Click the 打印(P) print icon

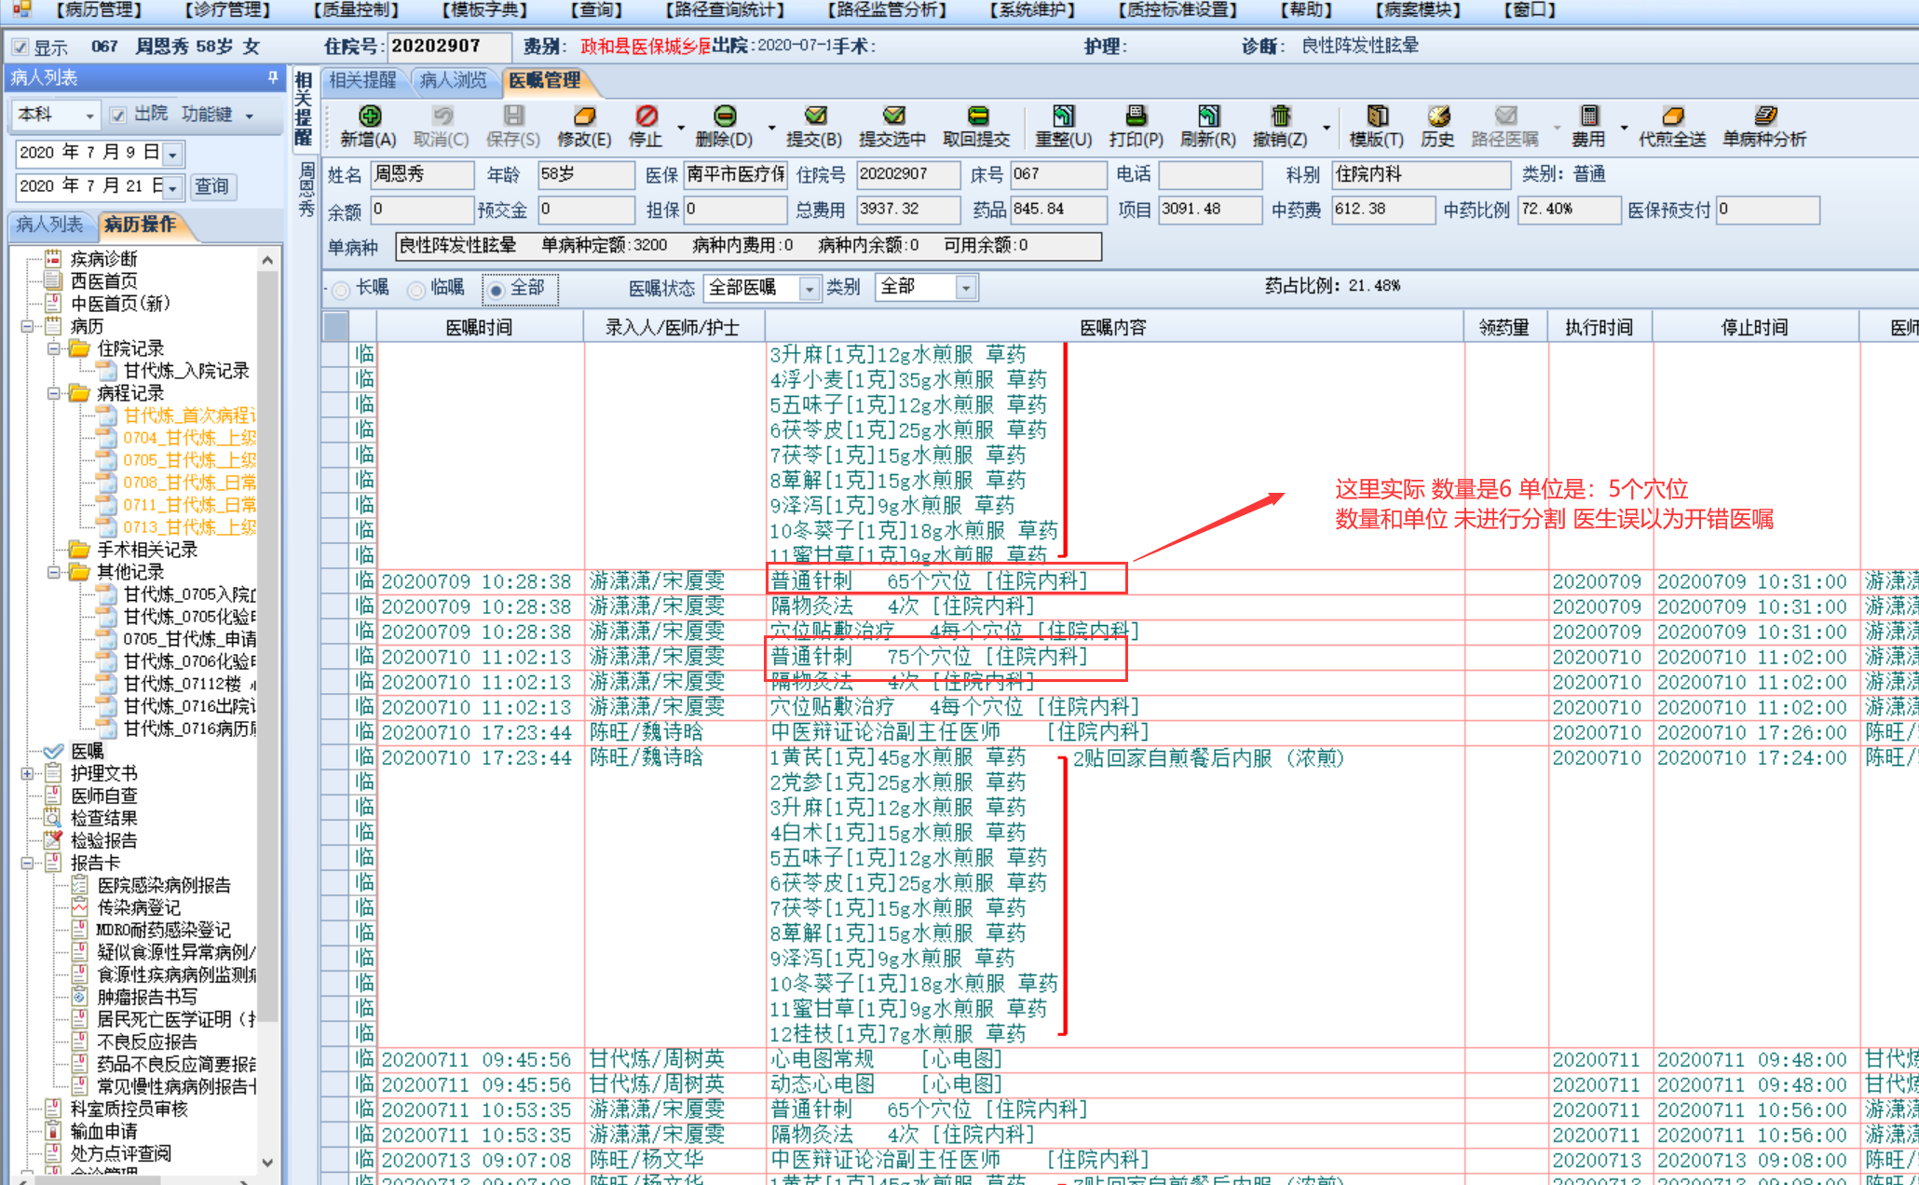click(1136, 116)
